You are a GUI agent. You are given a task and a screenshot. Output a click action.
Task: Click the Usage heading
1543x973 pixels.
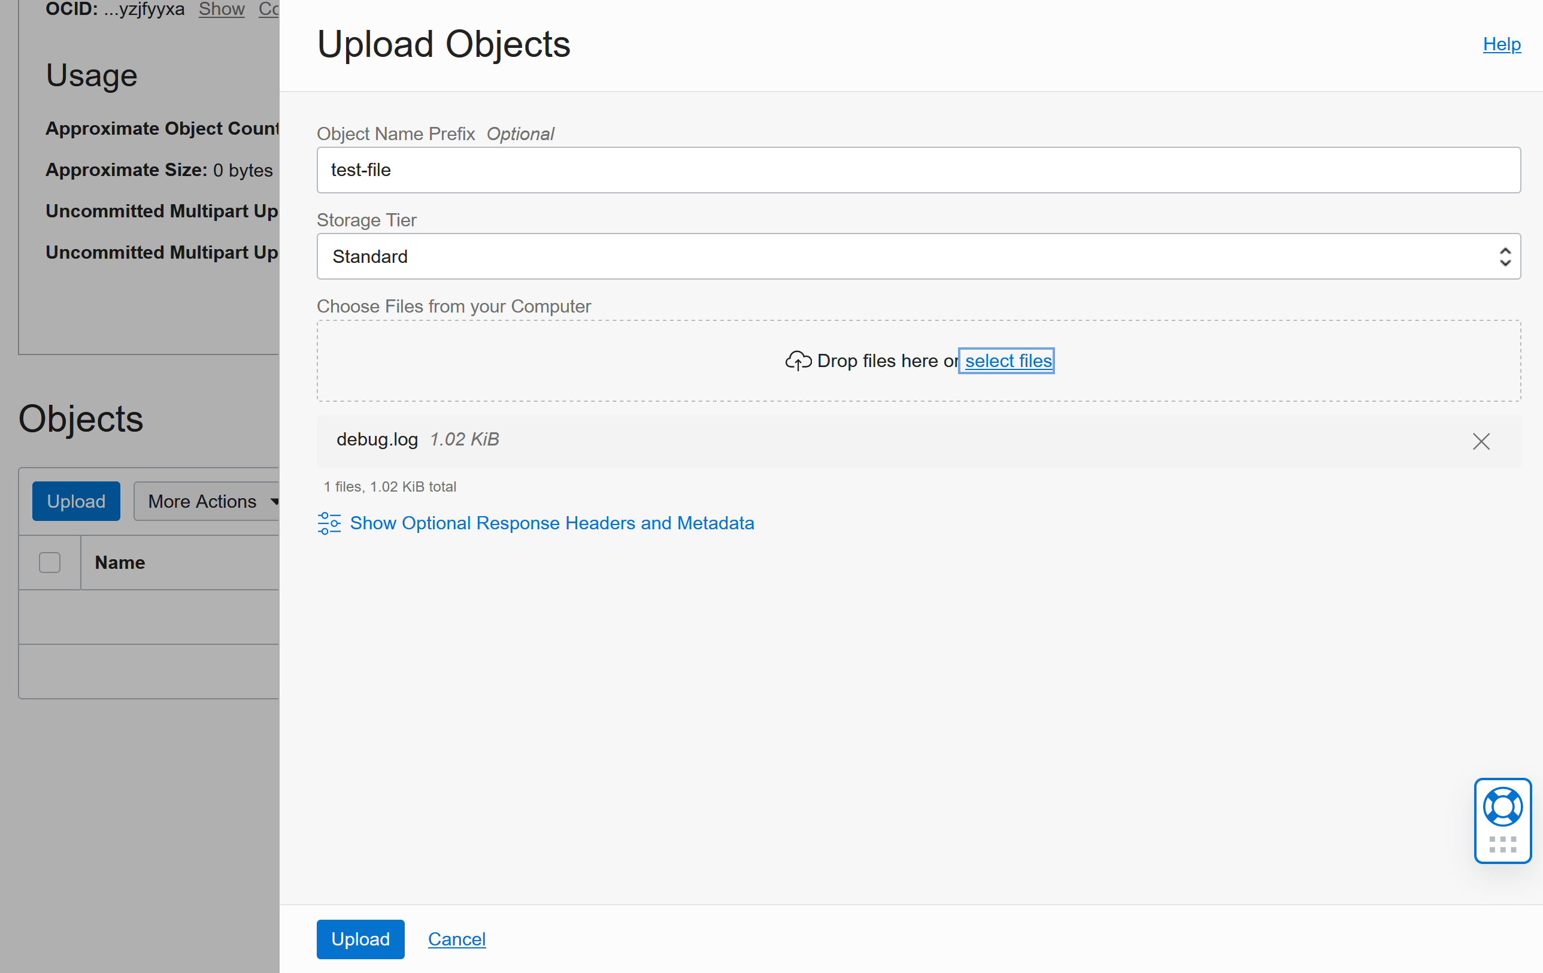(x=92, y=75)
